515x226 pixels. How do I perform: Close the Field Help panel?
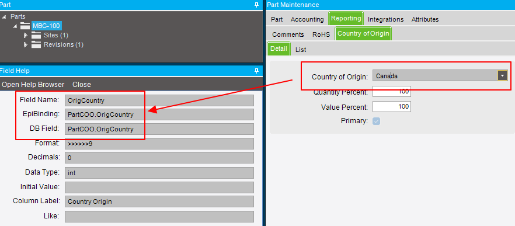82,85
